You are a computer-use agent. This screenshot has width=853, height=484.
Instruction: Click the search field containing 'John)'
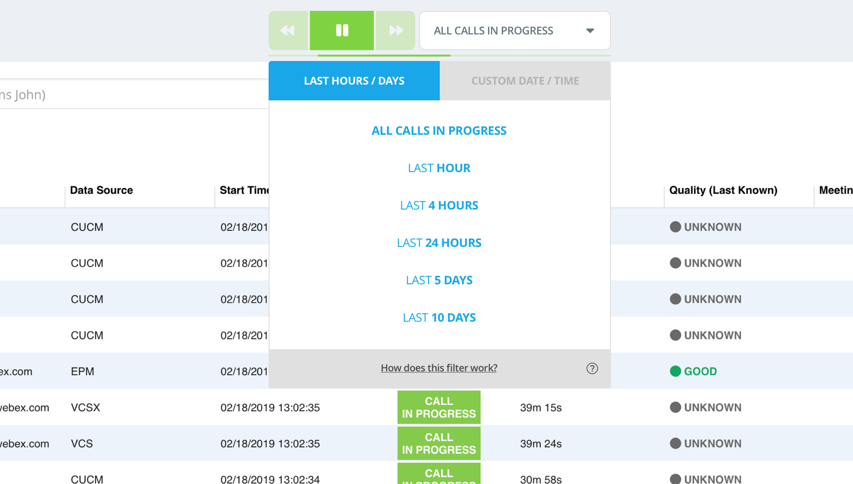(x=134, y=94)
